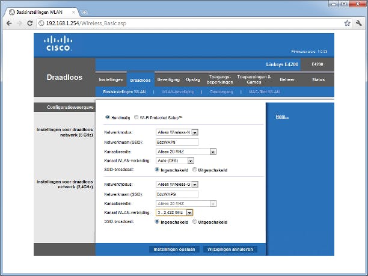The width and height of the screenshot is (368, 276).
Task: Click the EdzWAPG network name field
Action: pos(177,194)
